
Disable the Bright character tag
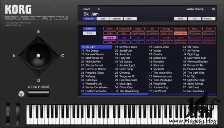pos(110,38)
